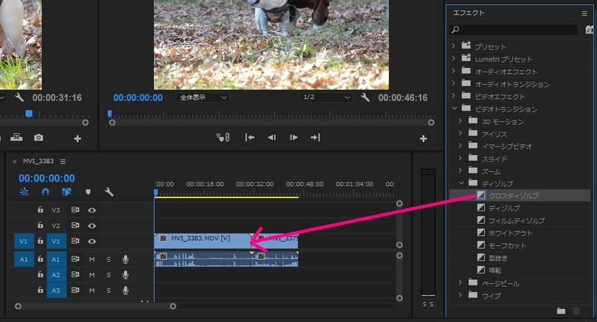Open Program monitor button editor plus

tap(423, 139)
